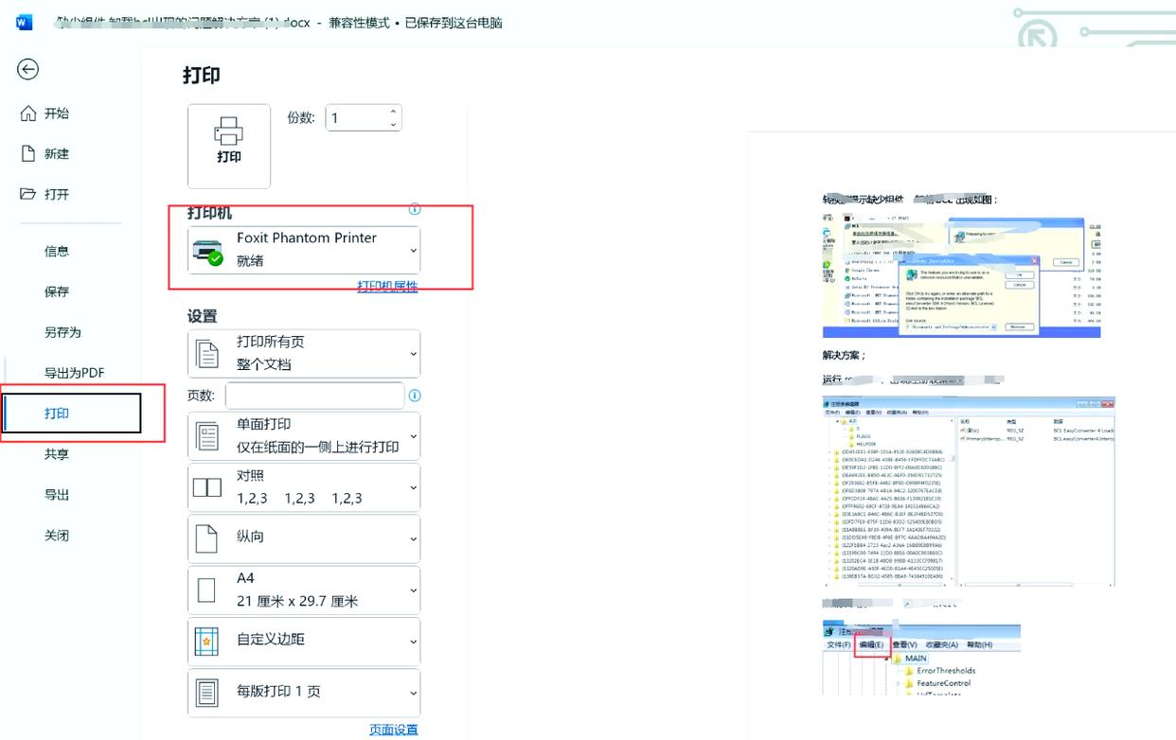Increase copies using the 份数 up stepper

point(393,111)
